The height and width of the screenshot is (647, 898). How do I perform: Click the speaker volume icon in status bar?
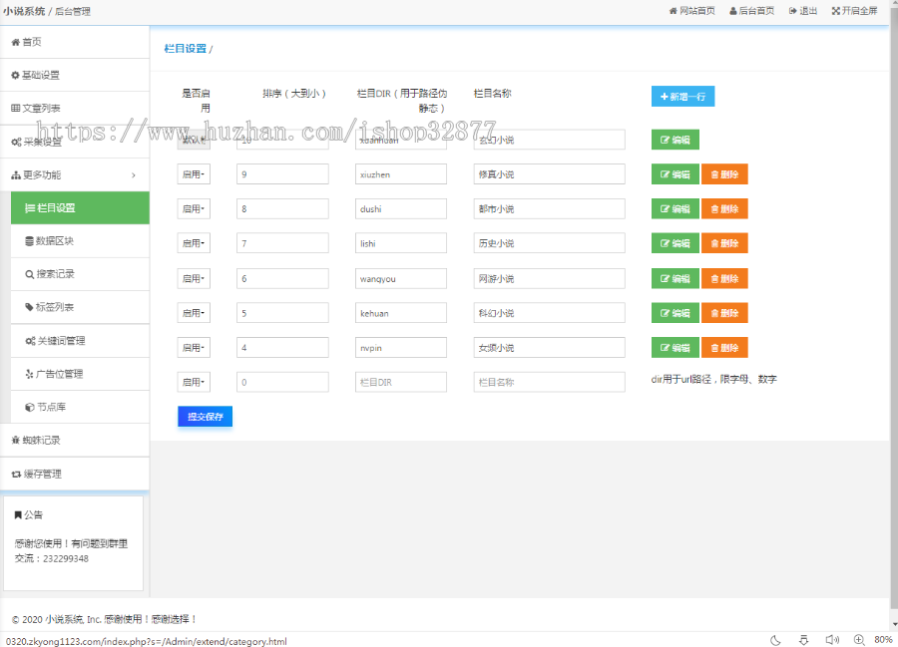[832, 639]
